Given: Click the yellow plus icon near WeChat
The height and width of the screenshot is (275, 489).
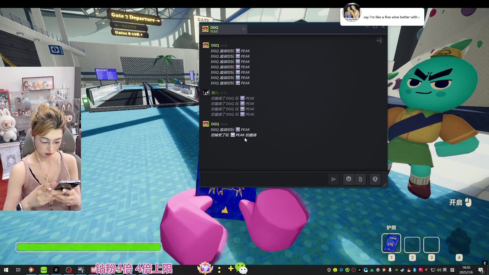Looking at the screenshot, I should point(231,268).
